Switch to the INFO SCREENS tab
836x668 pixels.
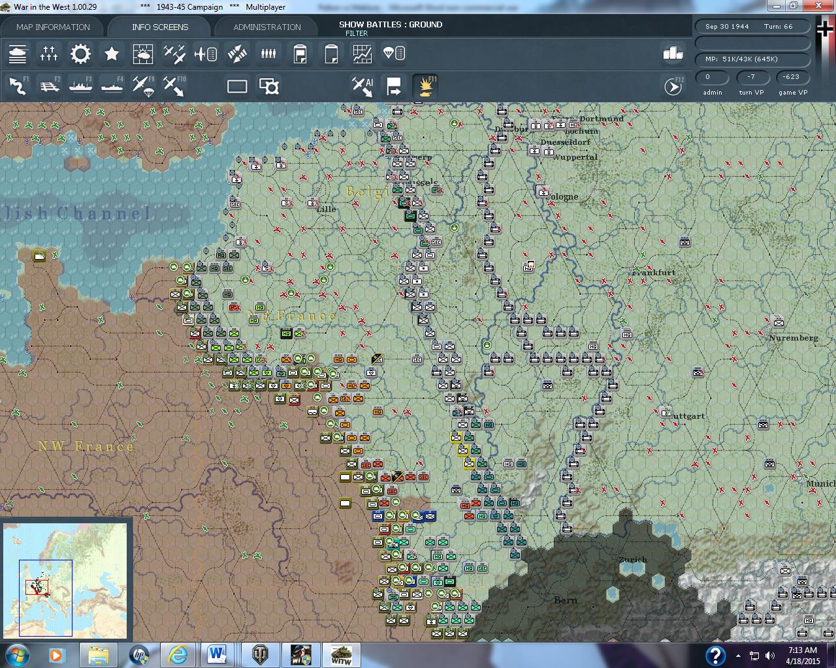pyautogui.click(x=160, y=27)
